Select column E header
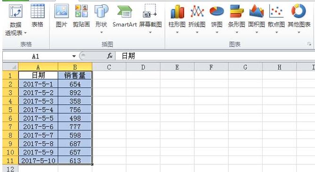Image resolution: width=315 pixels, height=172 pixels. pyautogui.click(x=177, y=67)
